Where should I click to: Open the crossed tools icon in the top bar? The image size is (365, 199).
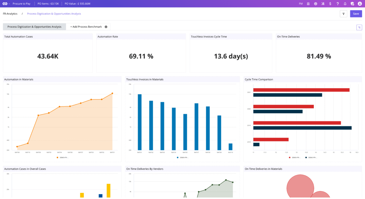(x=323, y=4)
